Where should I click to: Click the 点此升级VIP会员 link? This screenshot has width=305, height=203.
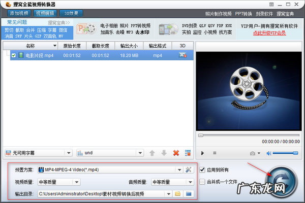269,32
